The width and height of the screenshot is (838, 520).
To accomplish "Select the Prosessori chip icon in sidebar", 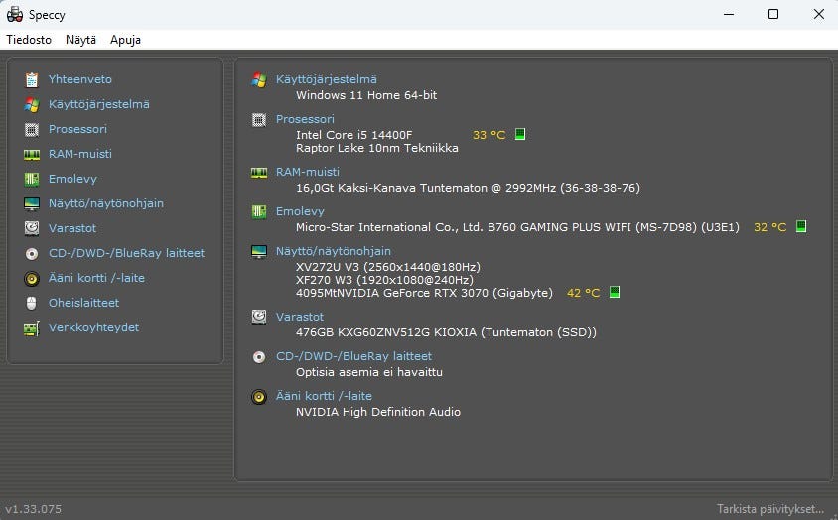I will pyautogui.click(x=32, y=129).
